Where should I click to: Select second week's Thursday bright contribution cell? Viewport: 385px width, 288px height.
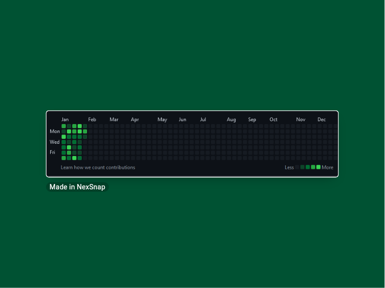pyautogui.click(x=69, y=147)
